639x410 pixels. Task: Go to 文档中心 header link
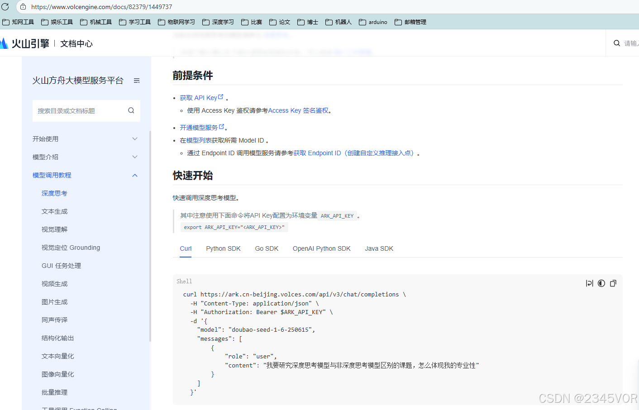76,43
